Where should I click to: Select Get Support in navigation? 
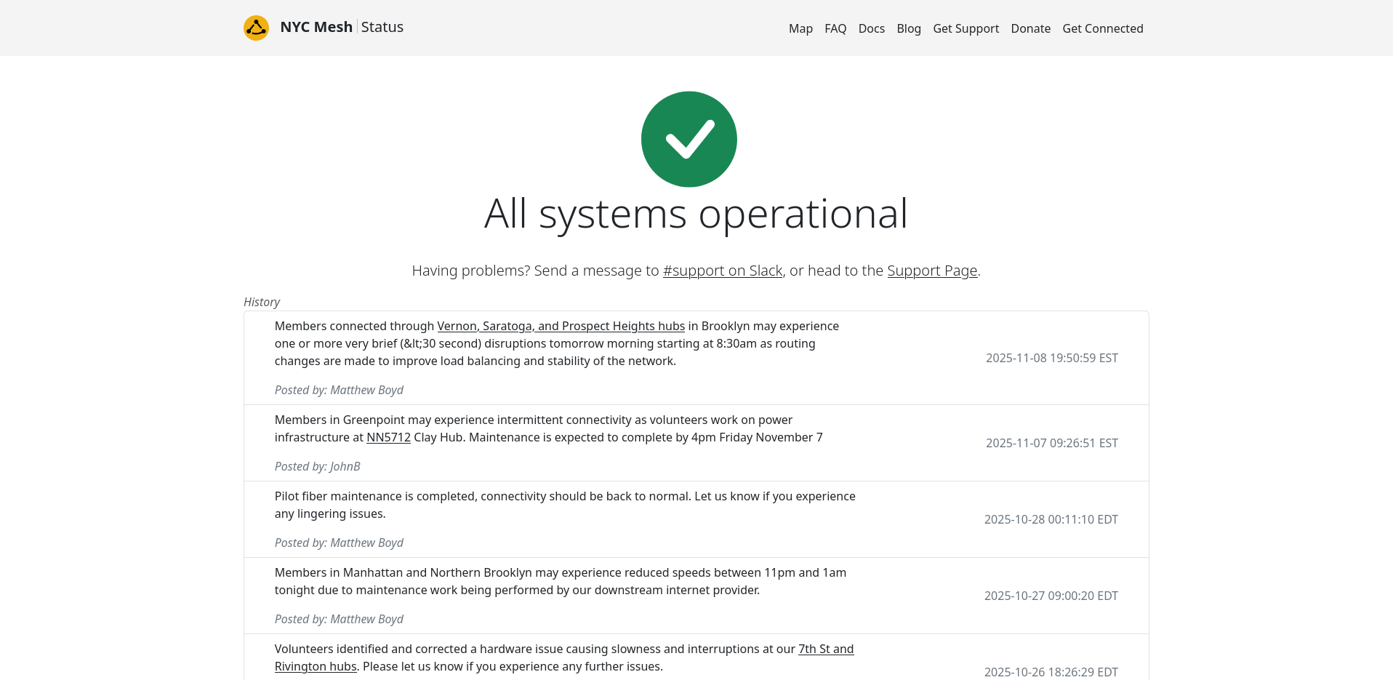coord(966,28)
